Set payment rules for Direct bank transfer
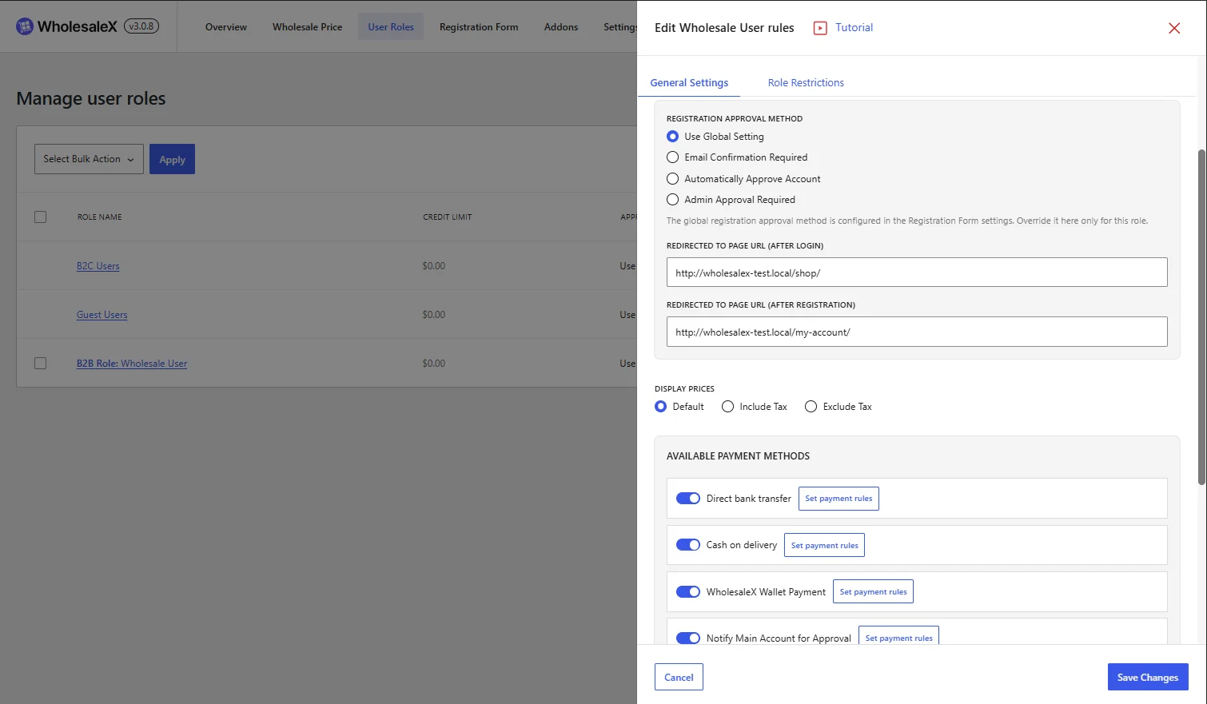Viewport: 1207px width, 704px height. pyautogui.click(x=839, y=499)
